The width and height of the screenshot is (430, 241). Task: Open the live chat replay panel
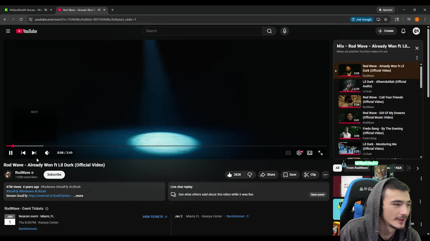tap(317, 194)
